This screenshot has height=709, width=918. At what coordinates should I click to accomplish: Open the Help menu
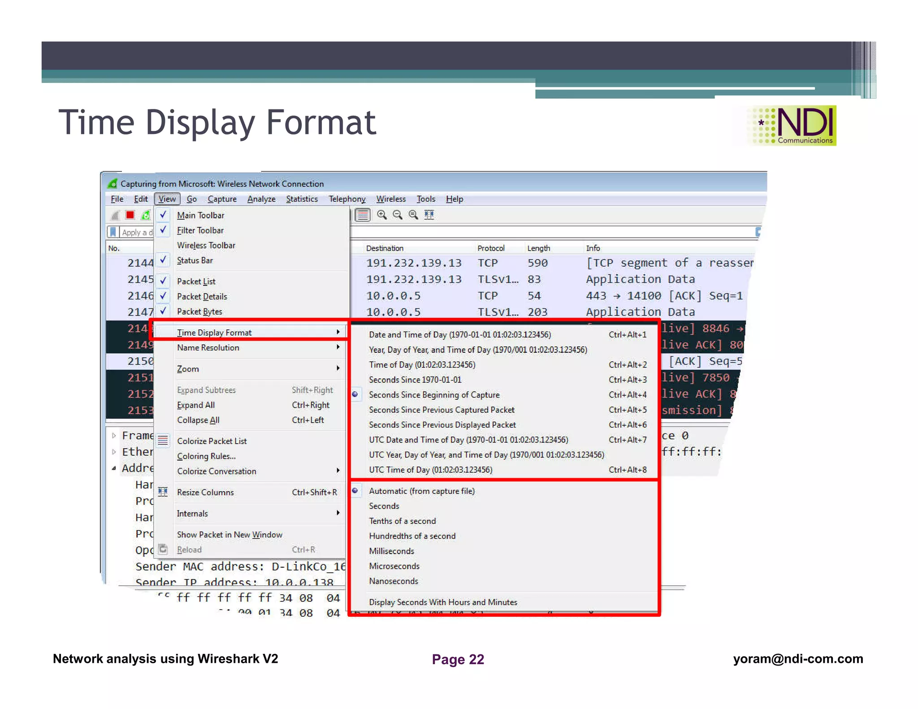coord(455,199)
